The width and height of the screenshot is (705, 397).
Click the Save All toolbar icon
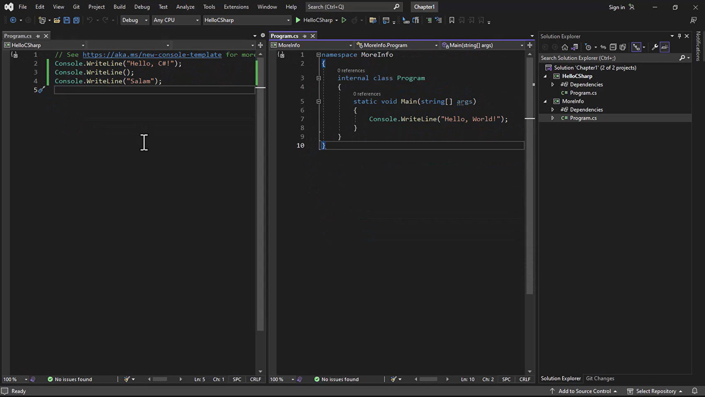coord(76,20)
